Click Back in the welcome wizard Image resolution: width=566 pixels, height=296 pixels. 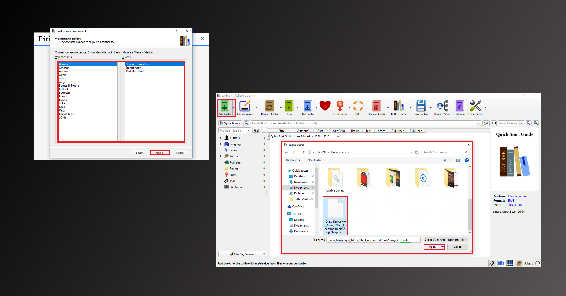pyautogui.click(x=139, y=153)
